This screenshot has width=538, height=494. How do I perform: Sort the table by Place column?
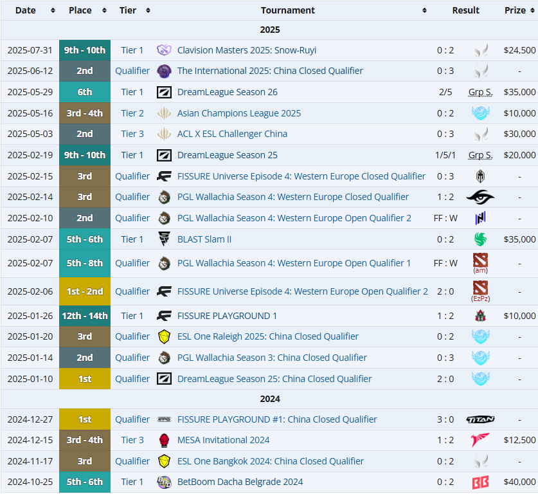point(84,10)
